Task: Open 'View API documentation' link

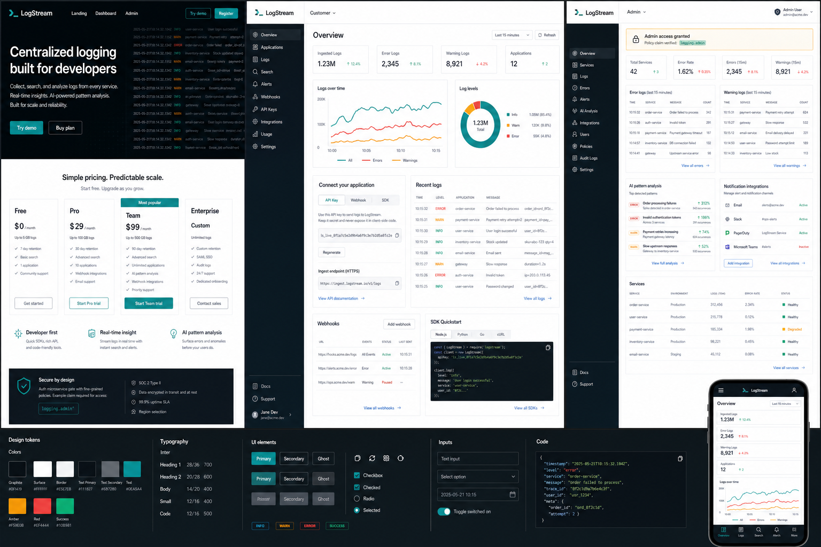Action: [342, 298]
